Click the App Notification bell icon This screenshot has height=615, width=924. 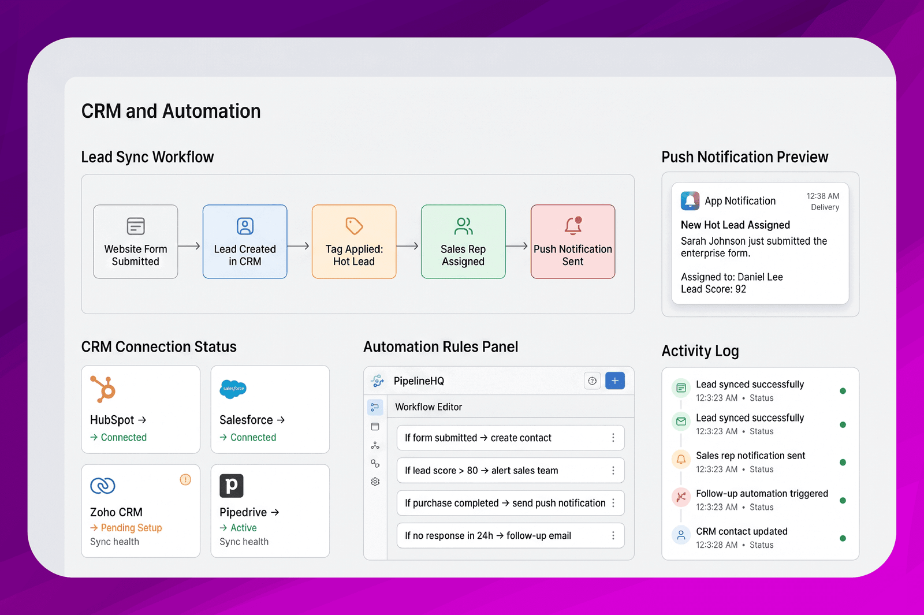(690, 200)
